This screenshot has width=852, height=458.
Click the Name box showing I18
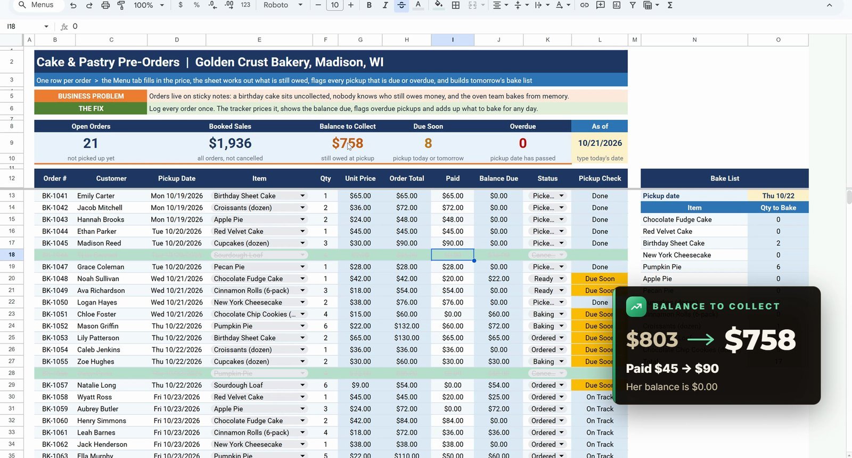pyautogui.click(x=27, y=26)
